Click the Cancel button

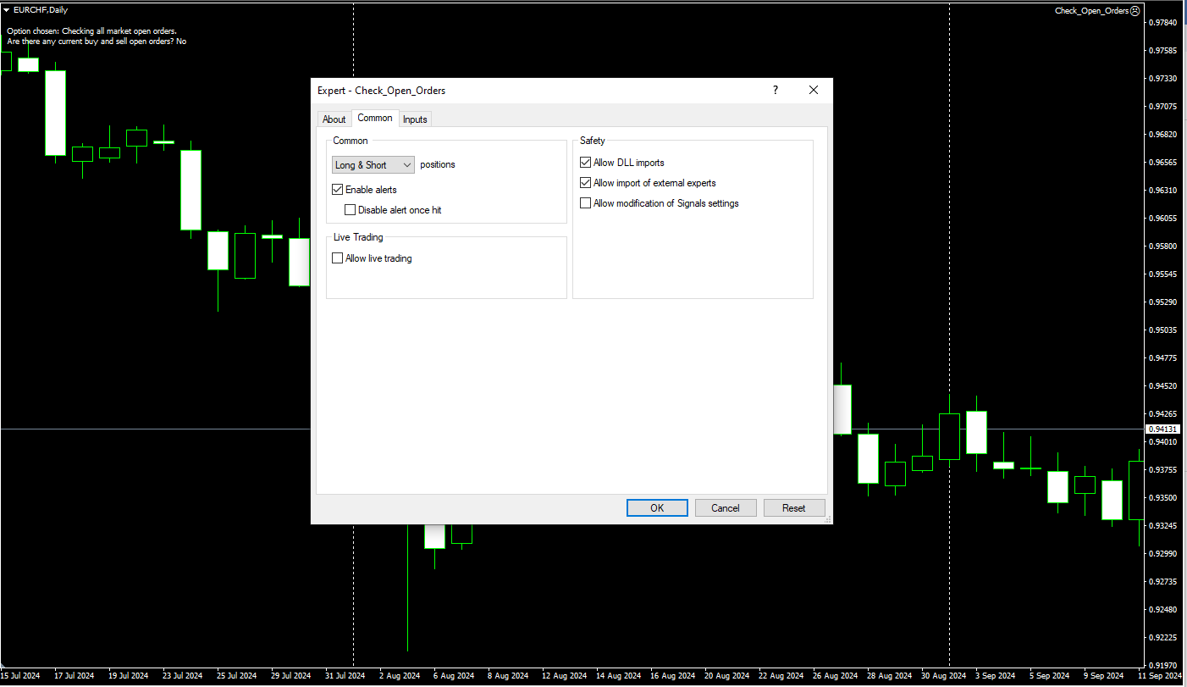(726, 508)
